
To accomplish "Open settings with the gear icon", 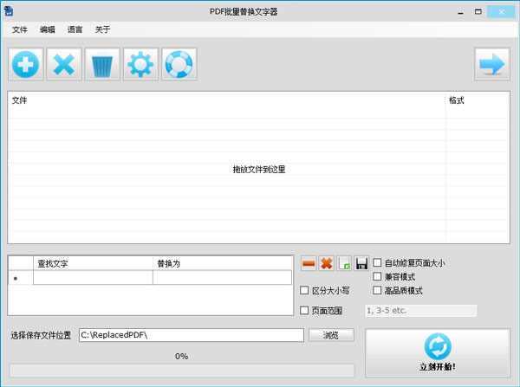I will [x=140, y=64].
